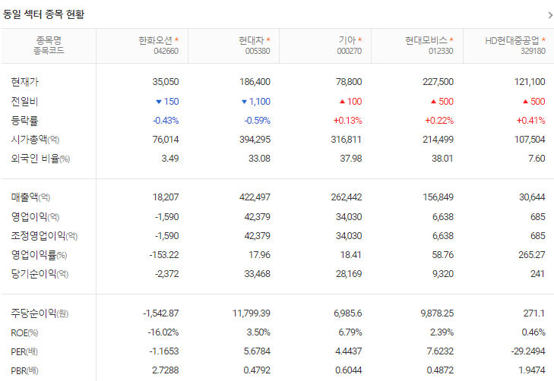Click foreign ratio value 33.08
Viewport: 554px width, 381px height.
click(259, 159)
